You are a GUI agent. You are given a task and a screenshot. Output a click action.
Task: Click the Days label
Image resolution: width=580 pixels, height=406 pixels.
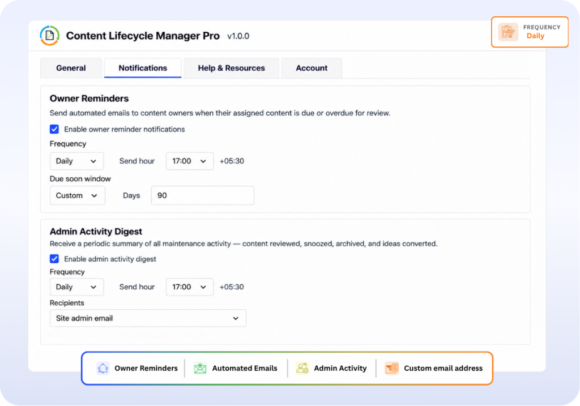(x=131, y=195)
